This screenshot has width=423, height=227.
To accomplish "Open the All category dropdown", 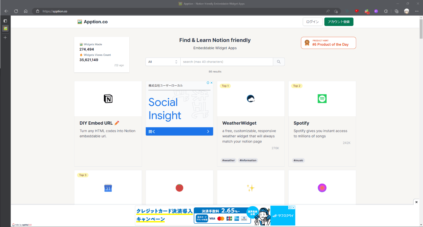I will (163, 62).
